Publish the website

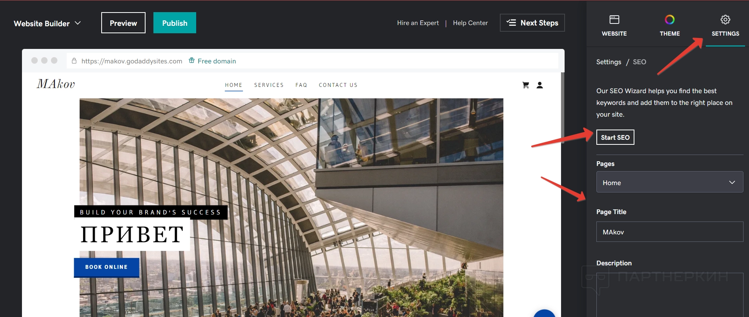pyautogui.click(x=175, y=23)
